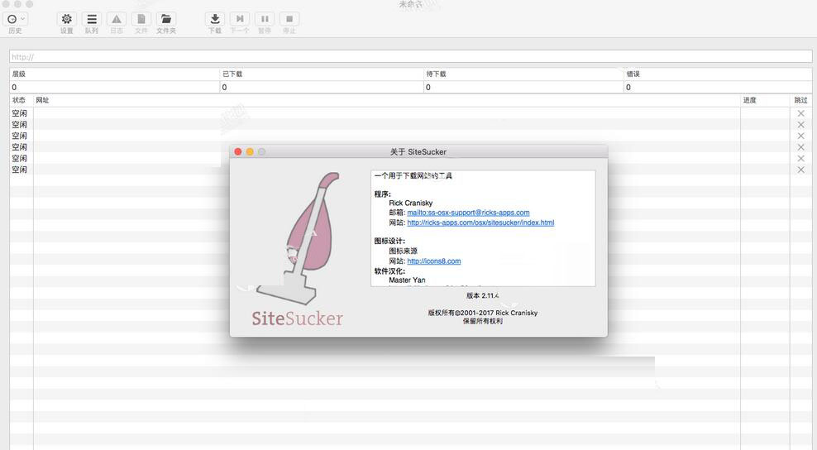Screen dimensions: 817x450
Task: Select the last 空闲 status row
Action: click(x=19, y=170)
